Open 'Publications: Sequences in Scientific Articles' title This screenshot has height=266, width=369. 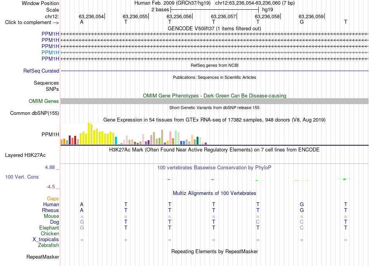pos(214,77)
